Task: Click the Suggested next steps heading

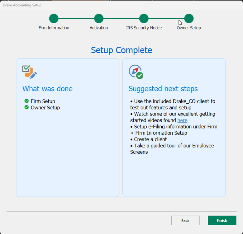Action: 163,89
